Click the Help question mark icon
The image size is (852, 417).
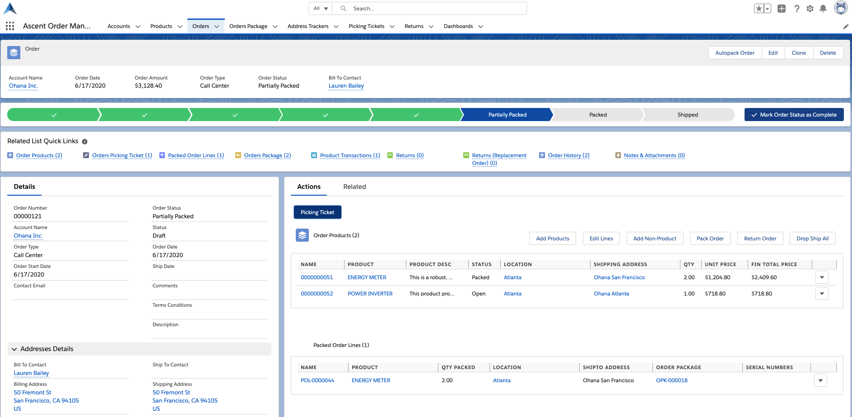[x=797, y=9]
